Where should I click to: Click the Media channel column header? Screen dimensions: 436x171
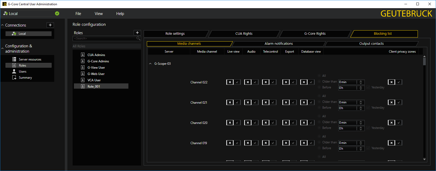coord(207,52)
